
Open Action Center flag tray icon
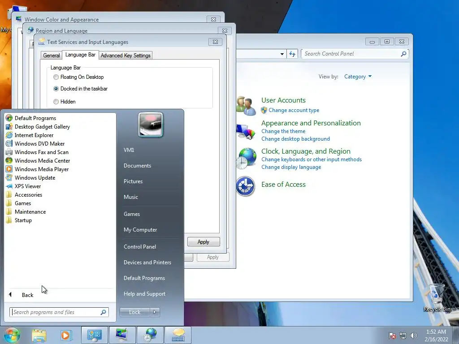pos(392,335)
